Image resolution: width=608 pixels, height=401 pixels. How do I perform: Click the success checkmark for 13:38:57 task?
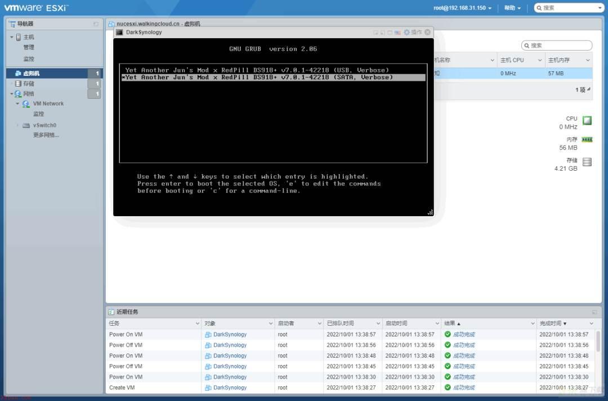coord(448,334)
